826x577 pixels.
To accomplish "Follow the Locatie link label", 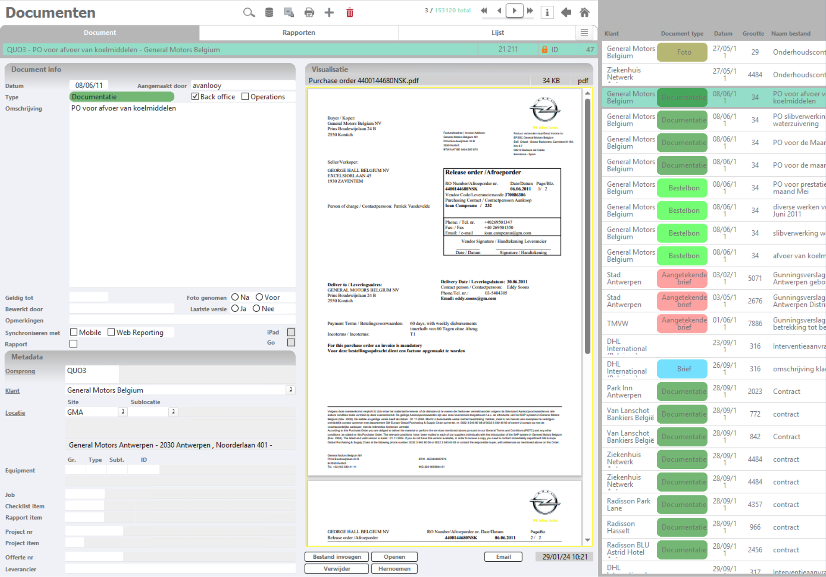I will 15,413.
